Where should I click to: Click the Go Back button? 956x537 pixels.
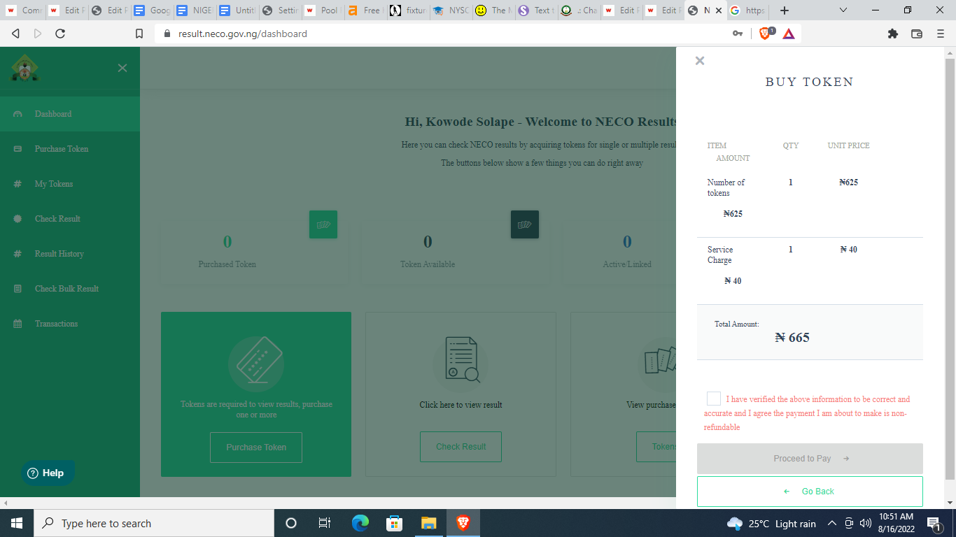pos(810,492)
